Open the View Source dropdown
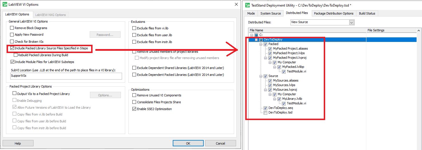422x150 pixels. tap(352, 22)
